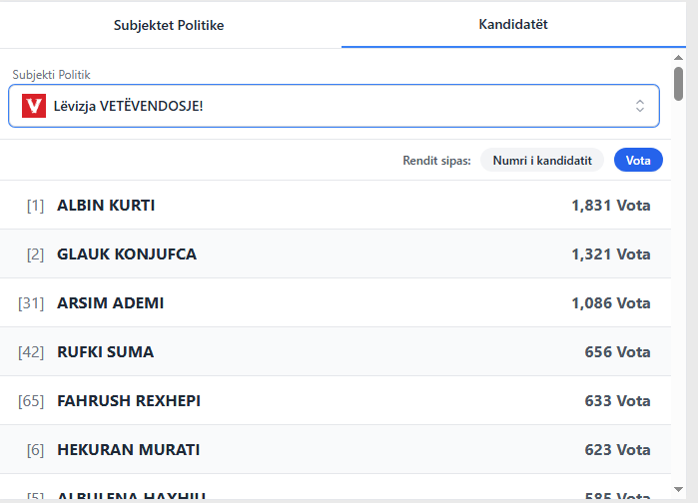The image size is (698, 503).
Task: Select the Kandidatët tab
Action: pos(513,24)
